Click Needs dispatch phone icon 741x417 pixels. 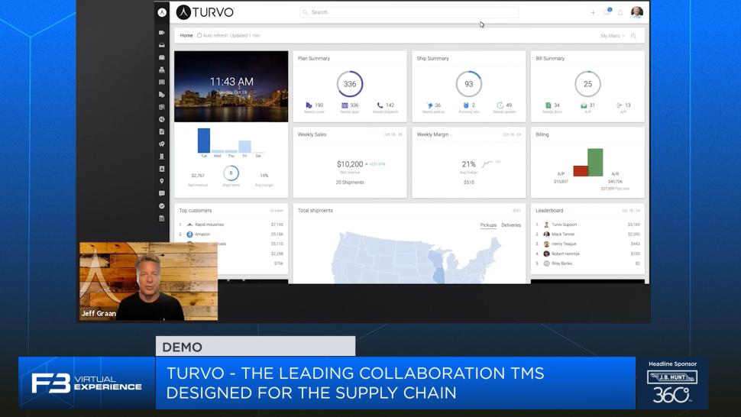[380, 105]
